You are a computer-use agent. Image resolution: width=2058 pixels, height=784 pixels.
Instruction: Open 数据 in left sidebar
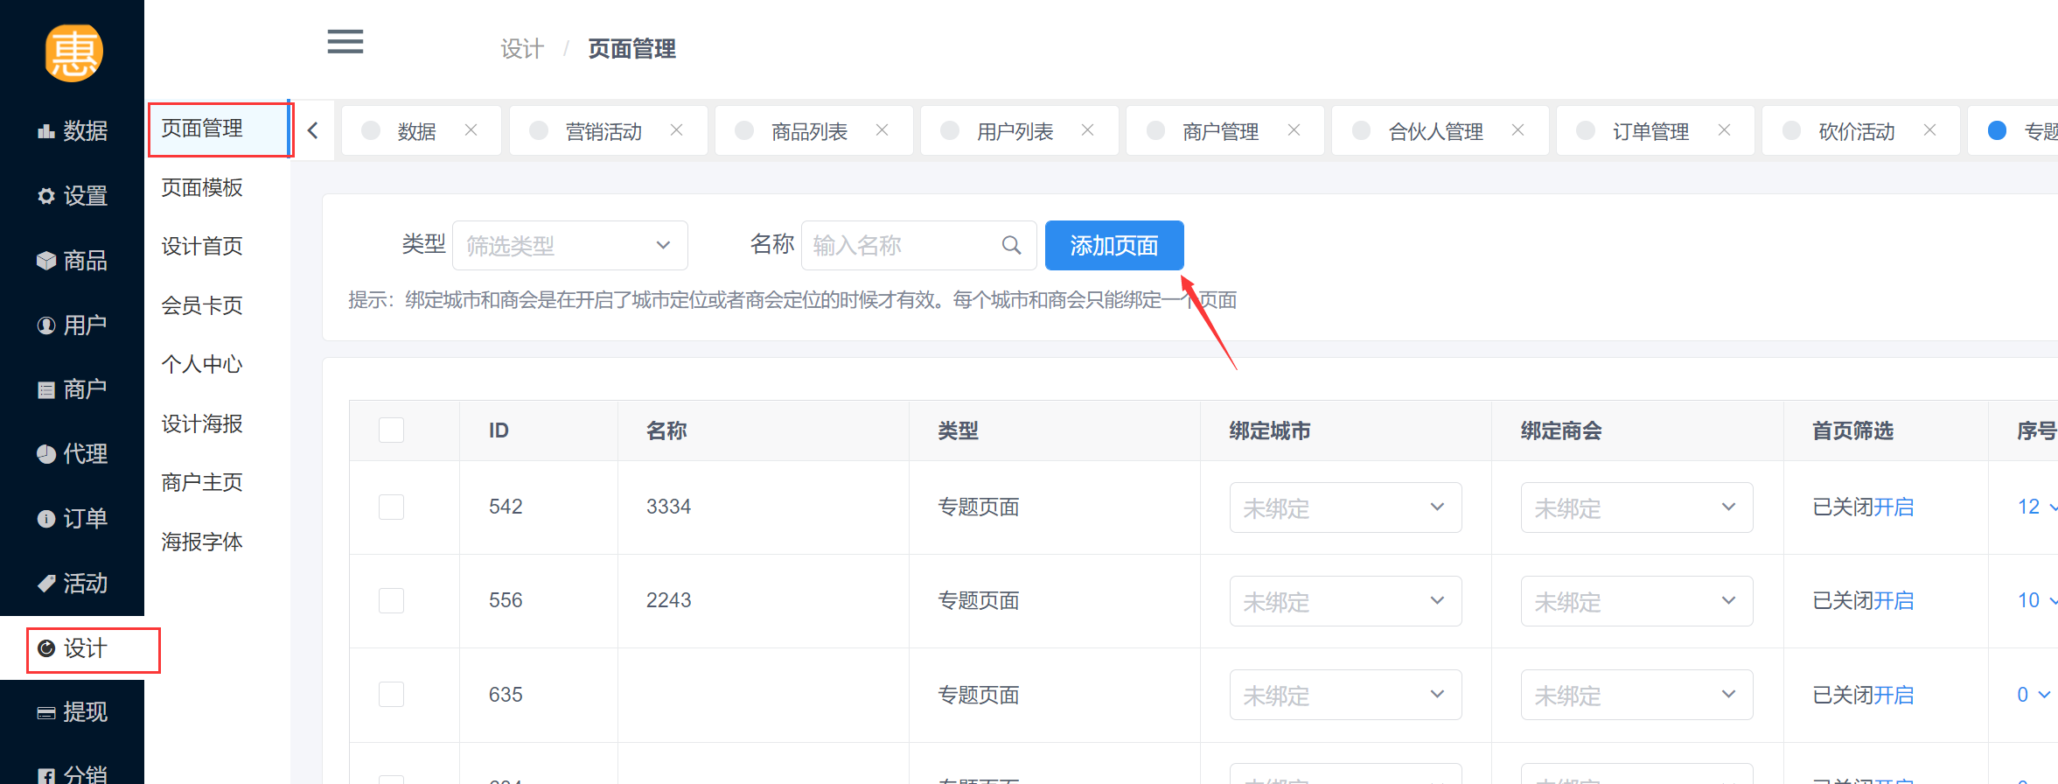coord(73,131)
